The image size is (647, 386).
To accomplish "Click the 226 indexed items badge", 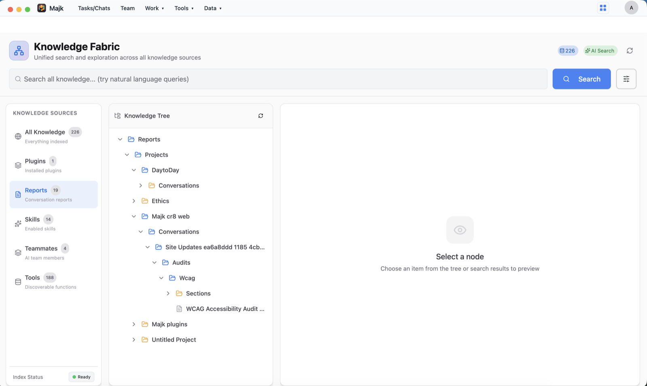I will 567,51.
